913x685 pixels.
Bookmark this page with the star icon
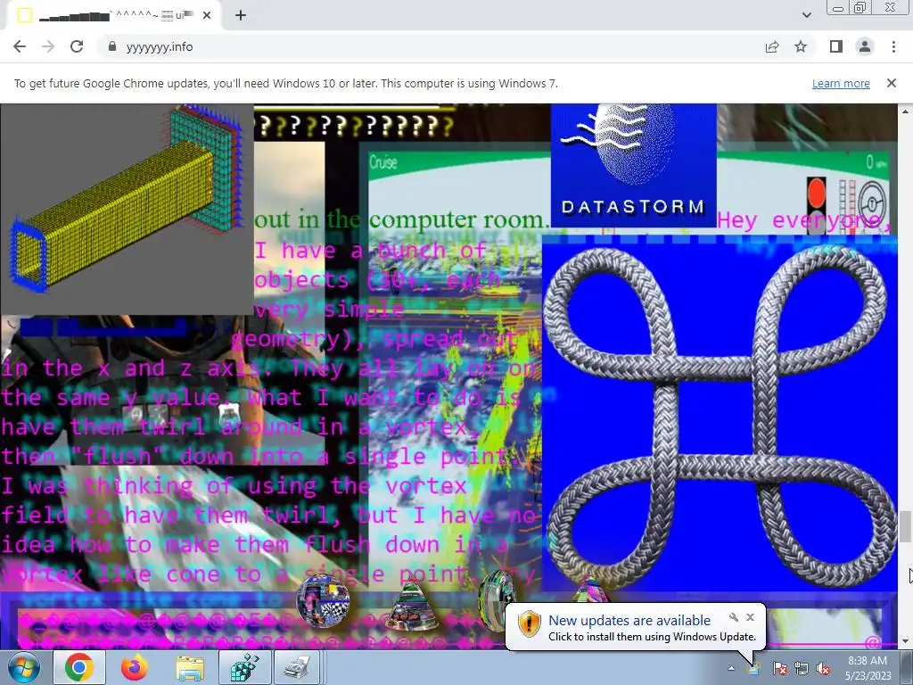tap(801, 46)
